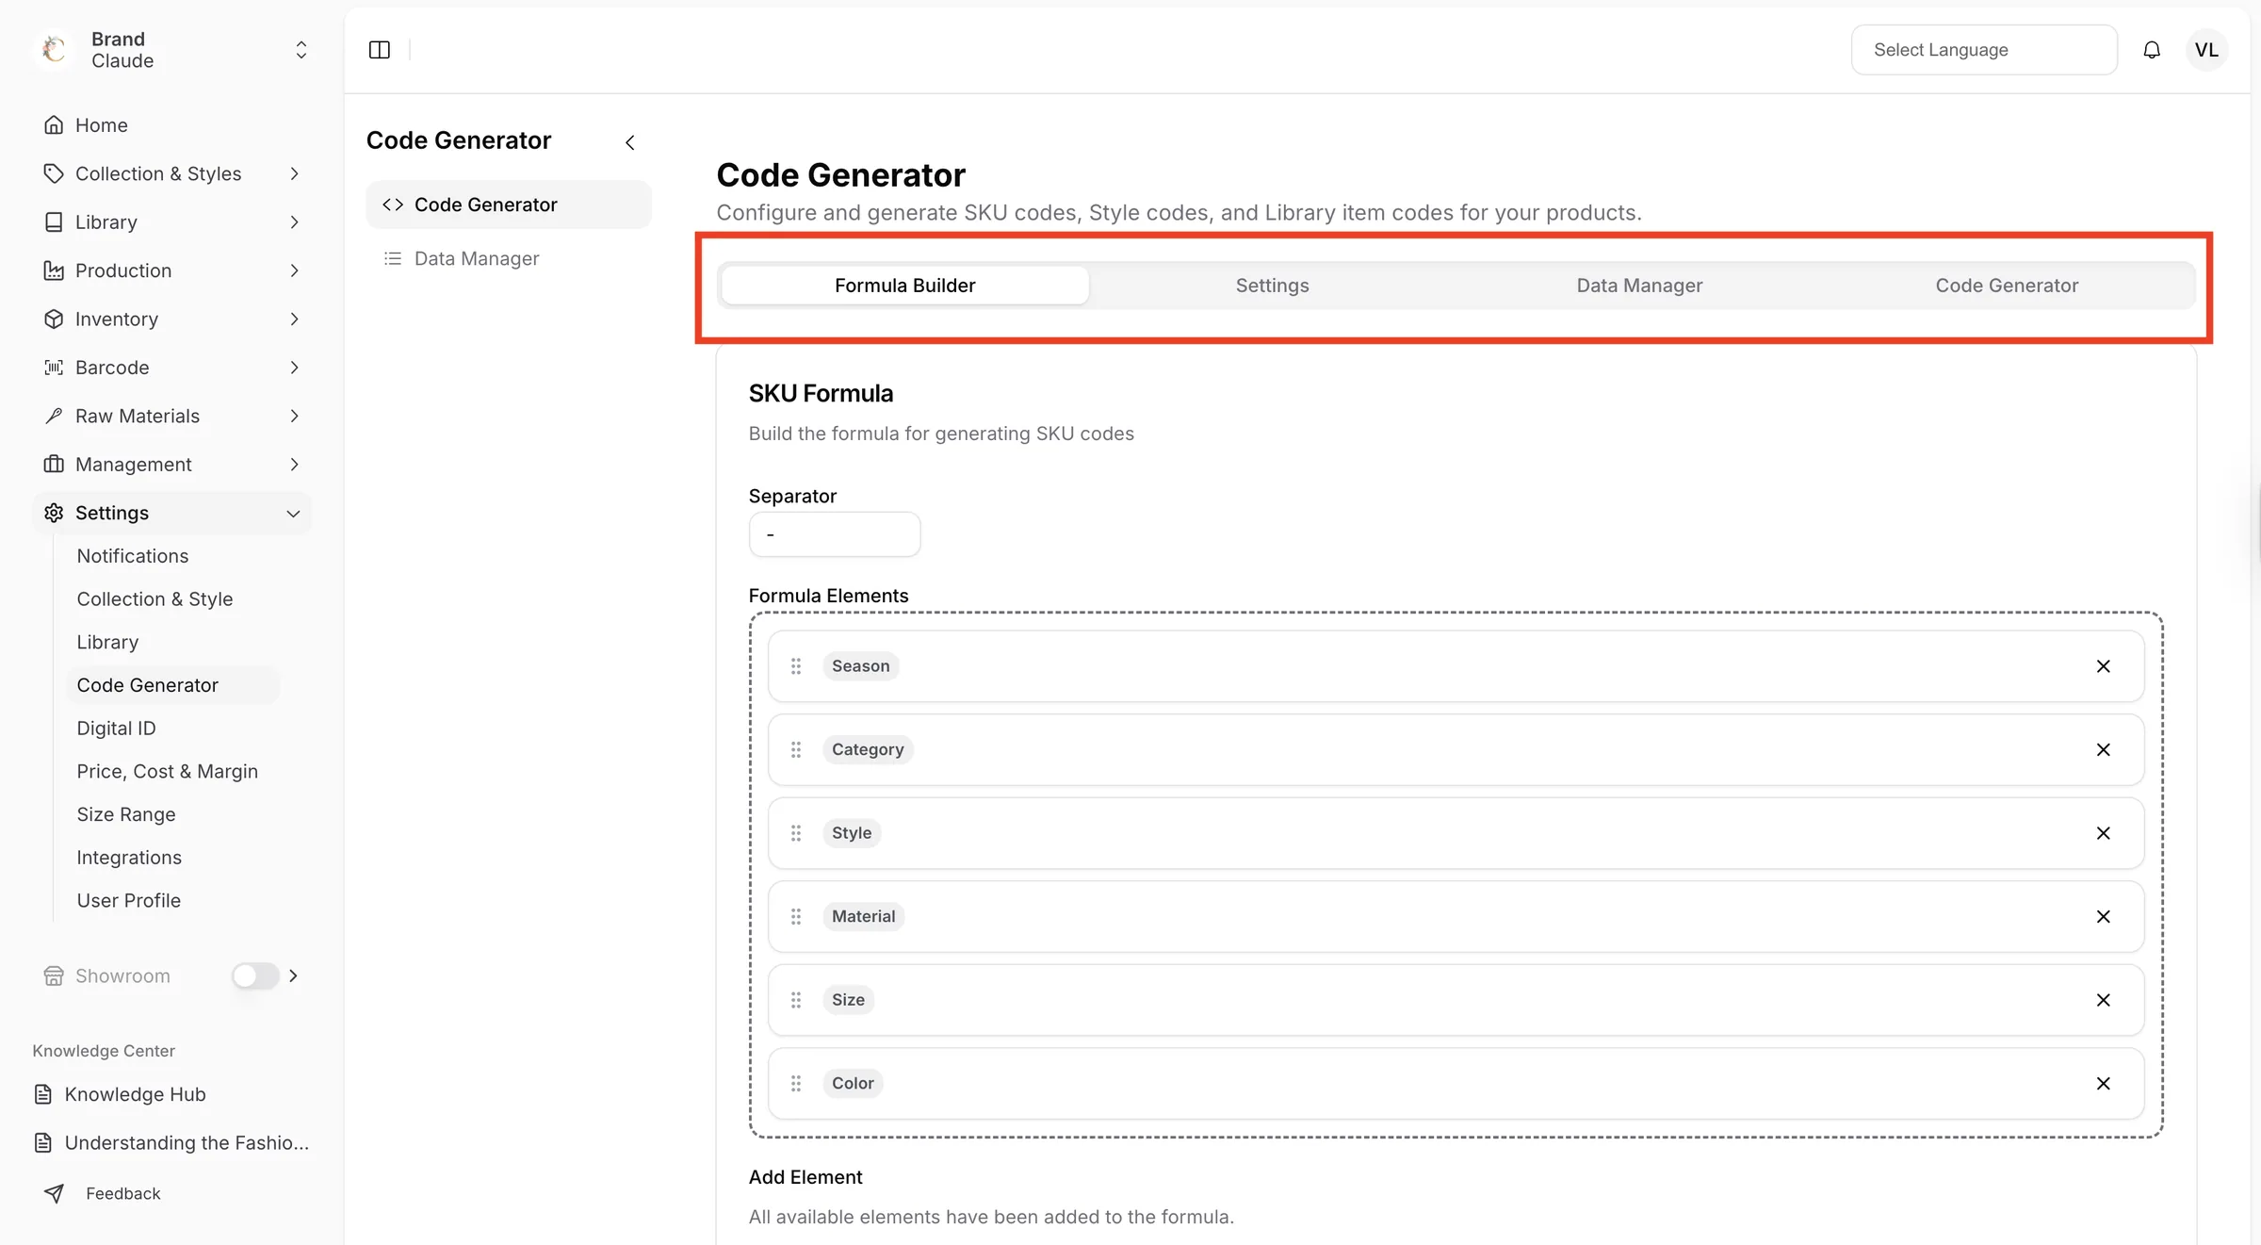Go to Price, Cost & Margin settings
The height and width of the screenshot is (1245, 2261).
[x=168, y=771]
